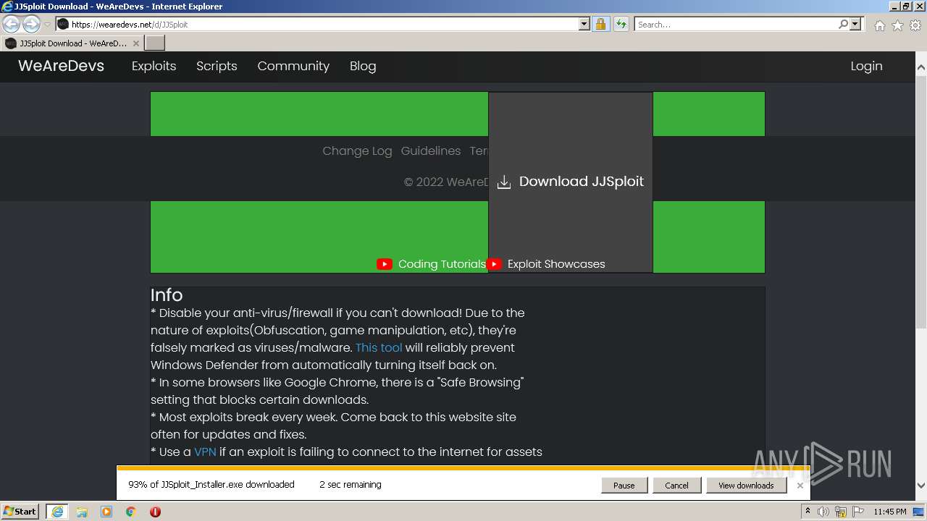
Task: Open the Scripts menu item
Action: coord(217,66)
